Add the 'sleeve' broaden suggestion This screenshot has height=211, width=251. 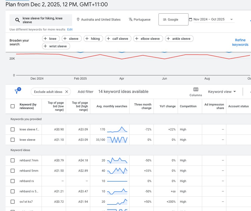(72, 39)
